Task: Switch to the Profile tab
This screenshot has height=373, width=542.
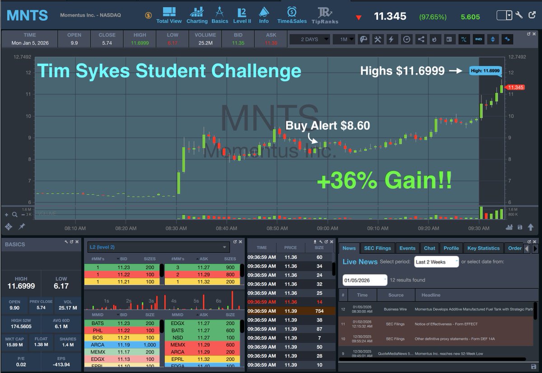Action: [451, 248]
